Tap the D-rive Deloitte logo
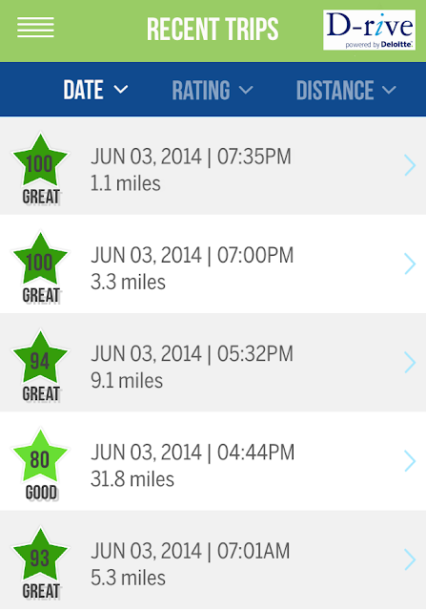The height and width of the screenshot is (611, 426). [x=369, y=30]
